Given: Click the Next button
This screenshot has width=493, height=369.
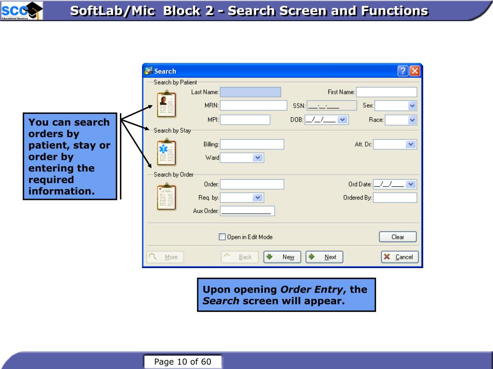Looking at the screenshot, I should click(x=324, y=257).
